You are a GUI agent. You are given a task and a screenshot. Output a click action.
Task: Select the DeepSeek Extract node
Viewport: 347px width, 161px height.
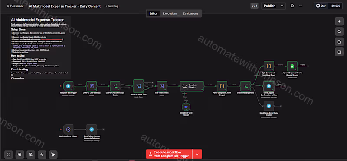pyautogui.click(x=192, y=86)
